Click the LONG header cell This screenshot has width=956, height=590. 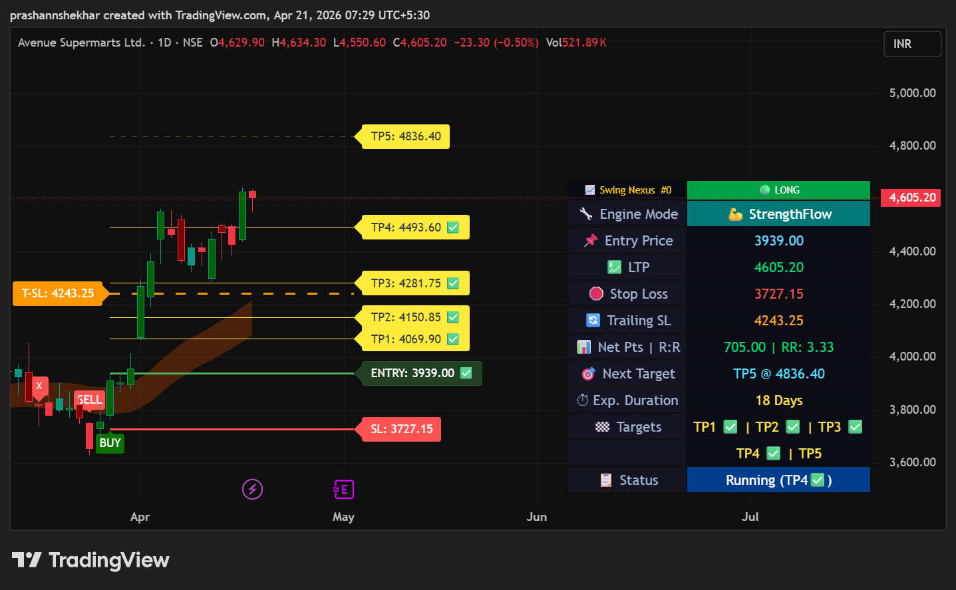pos(778,190)
